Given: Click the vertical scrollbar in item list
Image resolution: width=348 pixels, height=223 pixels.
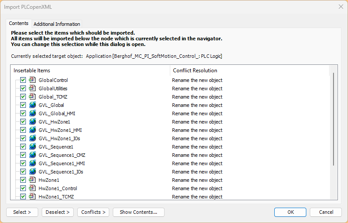Looking at the screenshot, I should (x=334, y=119).
